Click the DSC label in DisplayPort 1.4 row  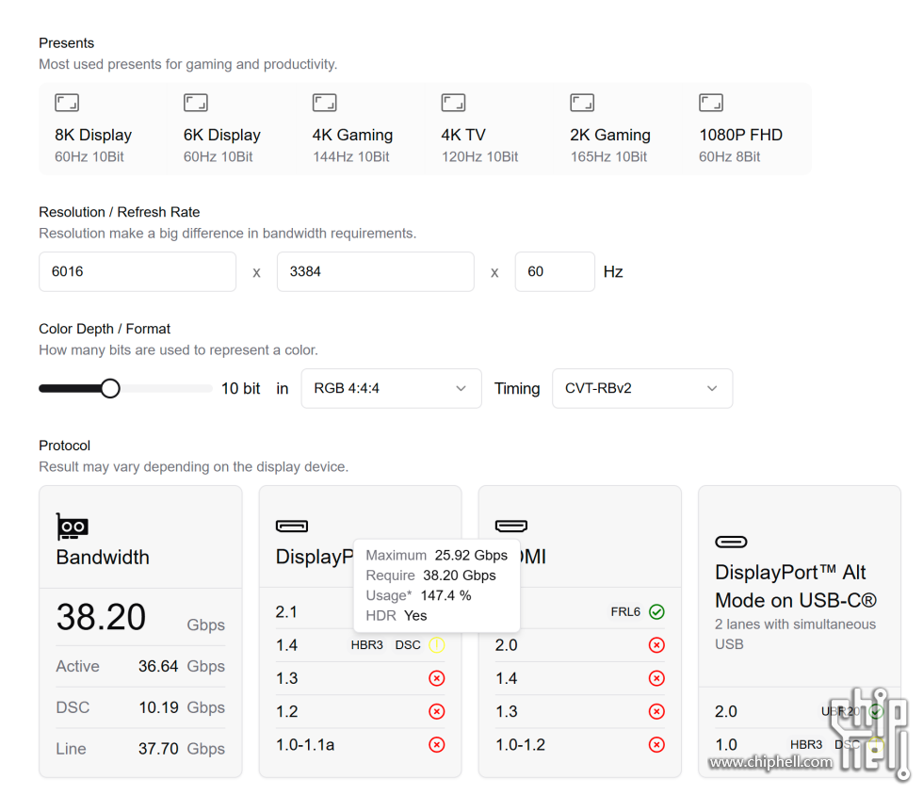click(407, 645)
